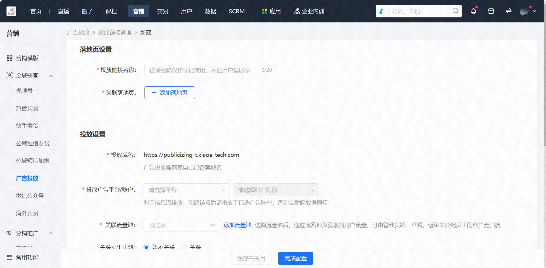Open the 交易 top menu
The width and height of the screenshot is (546, 268).
[162, 11]
